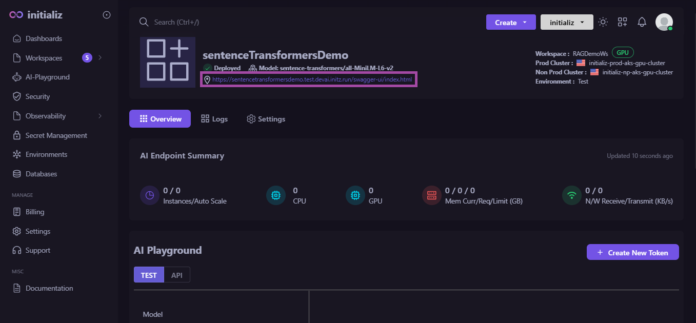Open the initializ organization dropdown

566,22
